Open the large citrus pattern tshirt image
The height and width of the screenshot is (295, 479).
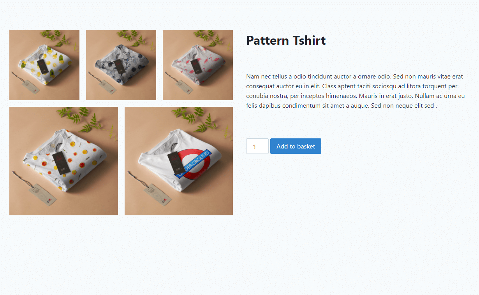(63, 161)
